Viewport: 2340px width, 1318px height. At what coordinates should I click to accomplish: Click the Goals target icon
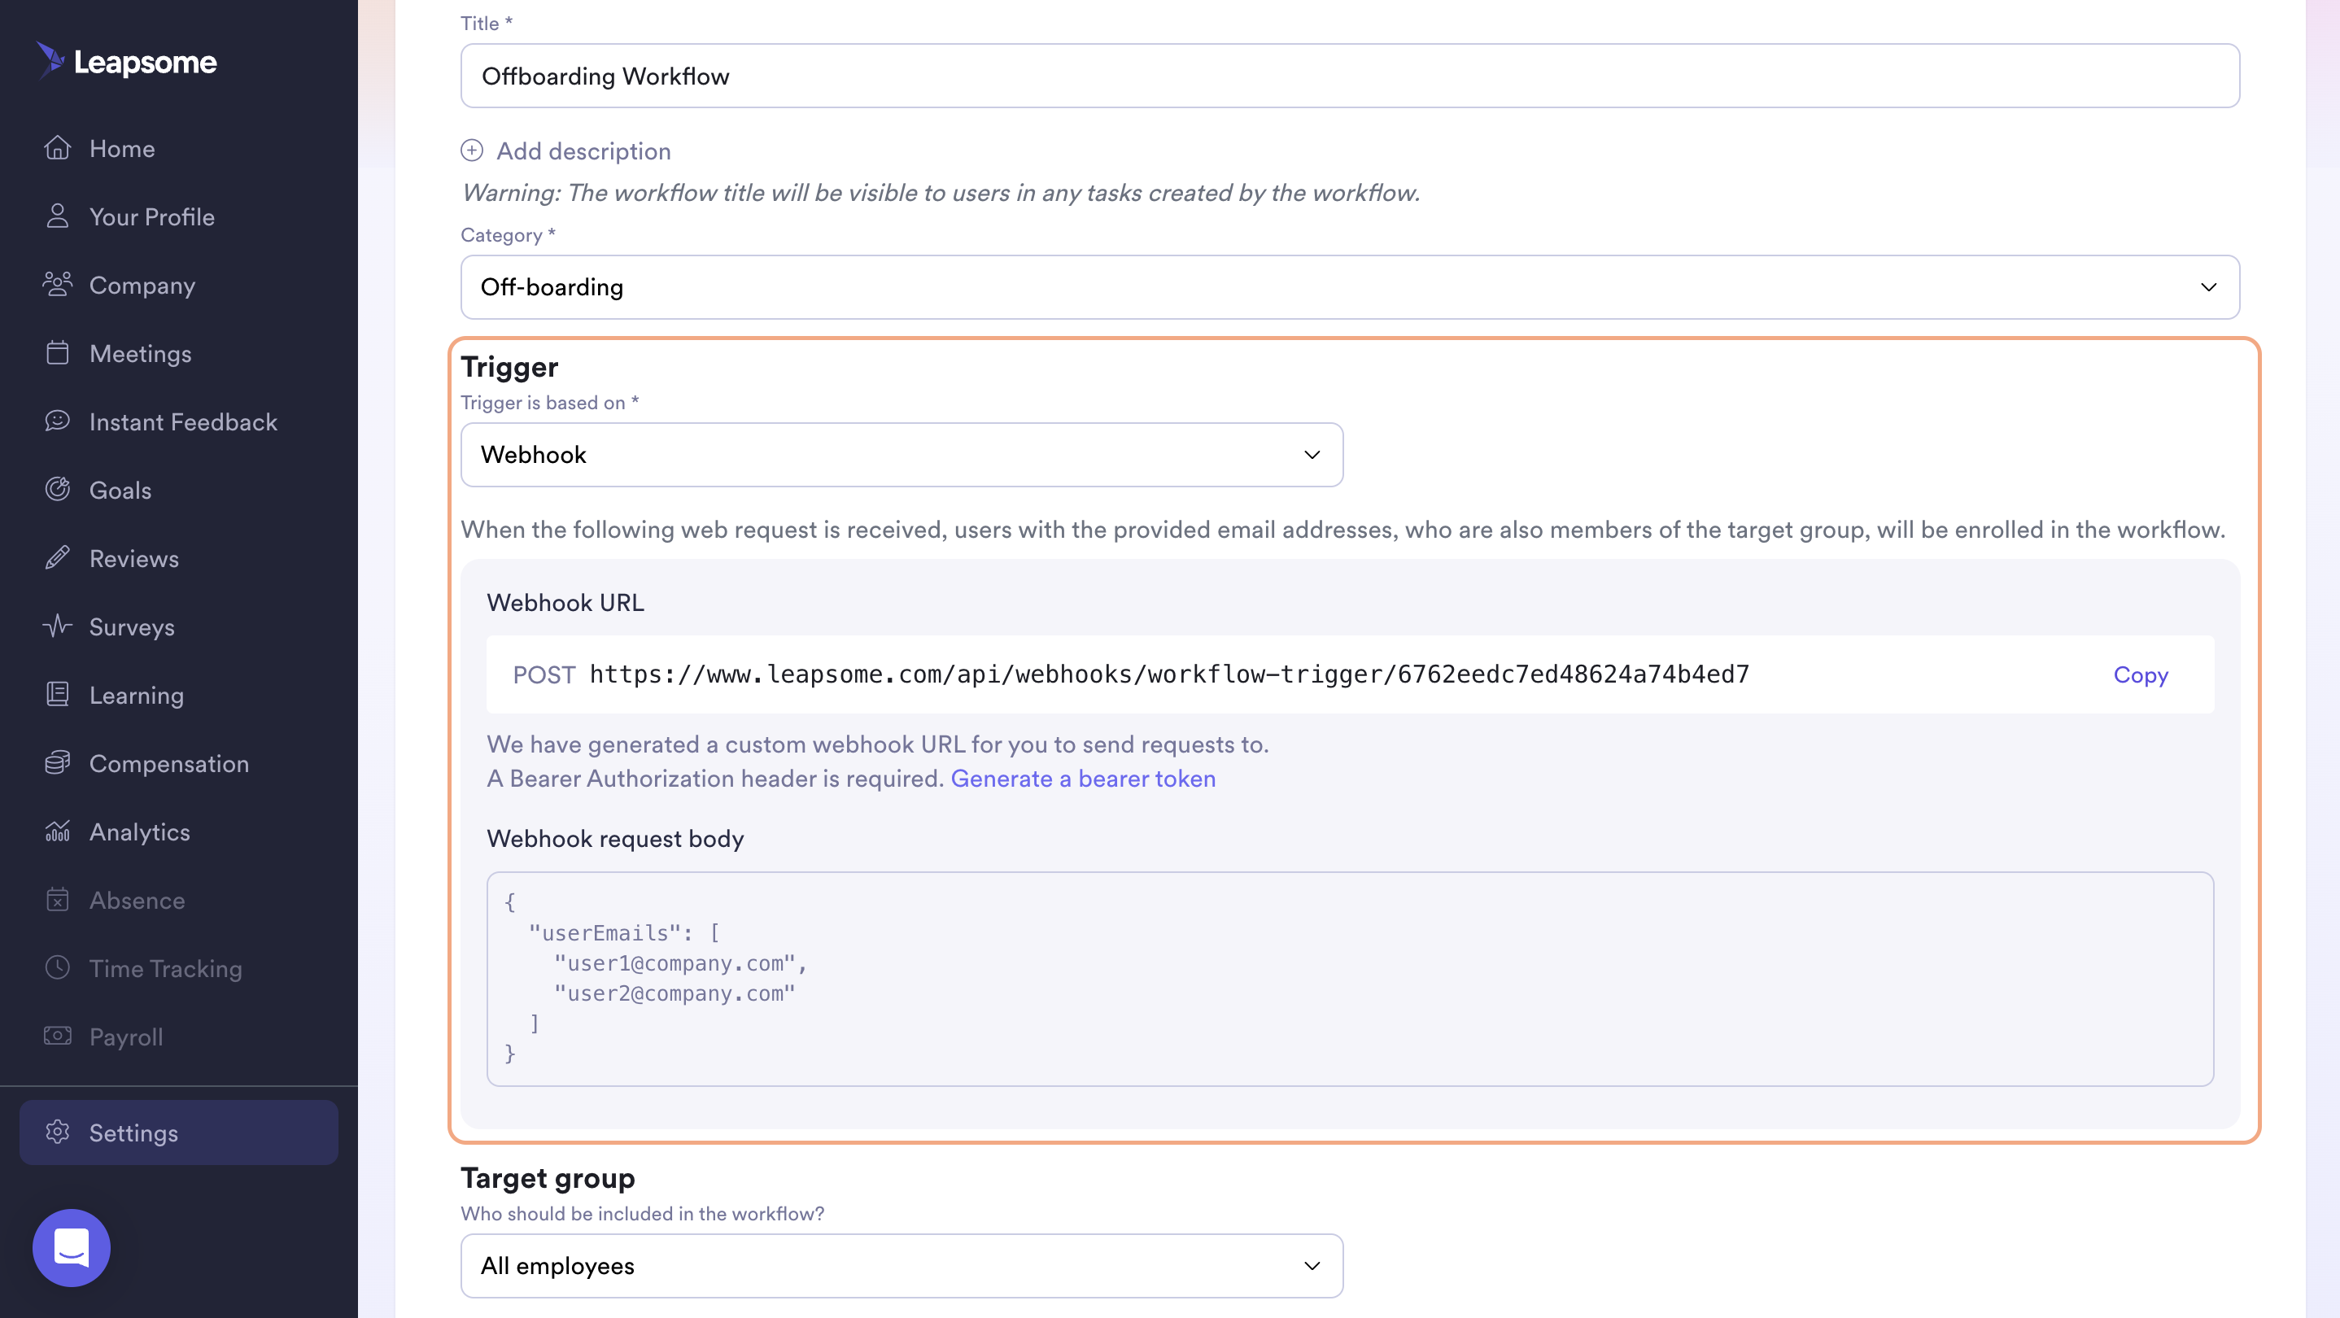point(57,490)
